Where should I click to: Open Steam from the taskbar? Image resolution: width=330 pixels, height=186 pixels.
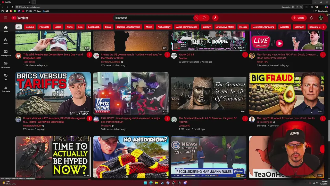[162, 183]
